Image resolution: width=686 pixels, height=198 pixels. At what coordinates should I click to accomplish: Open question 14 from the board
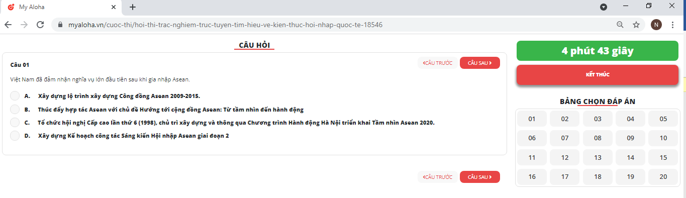click(x=630, y=157)
